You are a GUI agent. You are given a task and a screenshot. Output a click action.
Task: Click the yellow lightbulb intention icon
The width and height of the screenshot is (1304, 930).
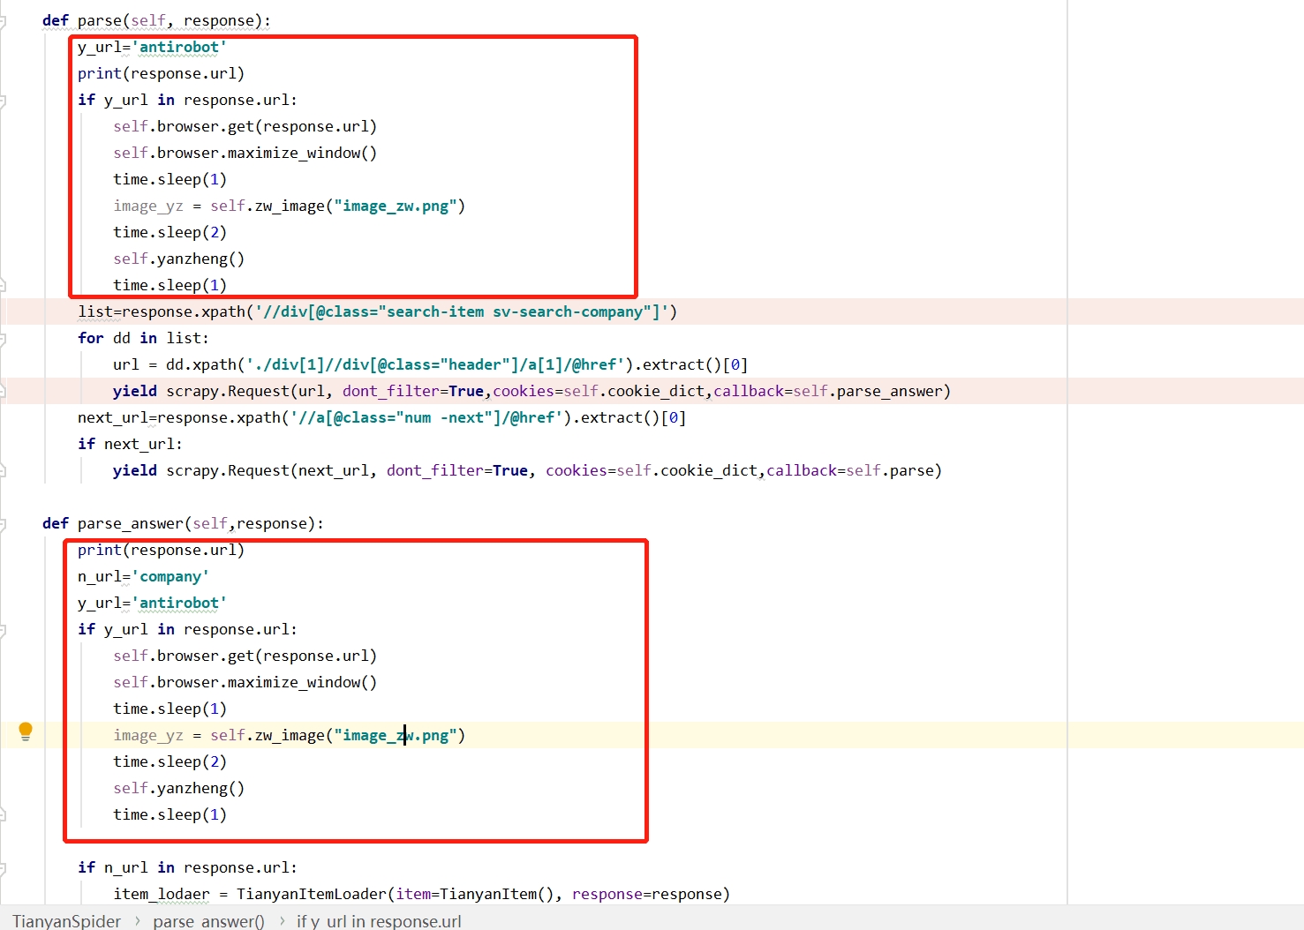[x=26, y=731]
